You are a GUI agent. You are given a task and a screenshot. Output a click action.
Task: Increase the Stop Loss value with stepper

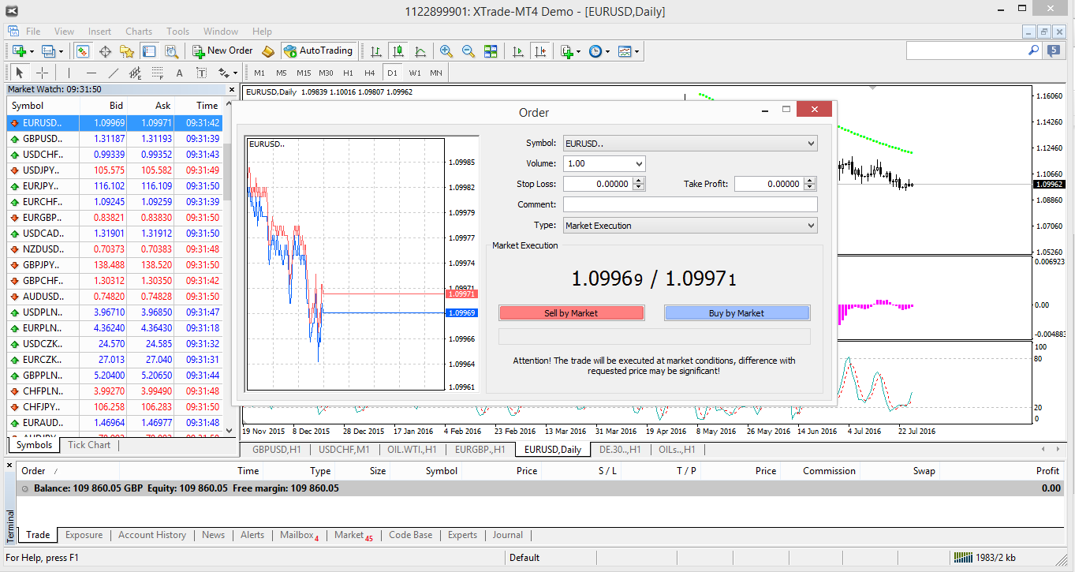[639, 181]
